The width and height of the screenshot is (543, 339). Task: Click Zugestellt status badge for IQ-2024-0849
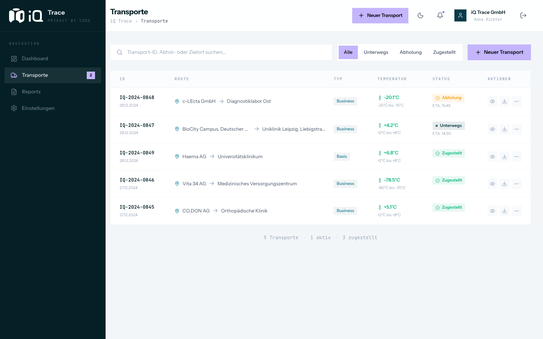coord(449,153)
